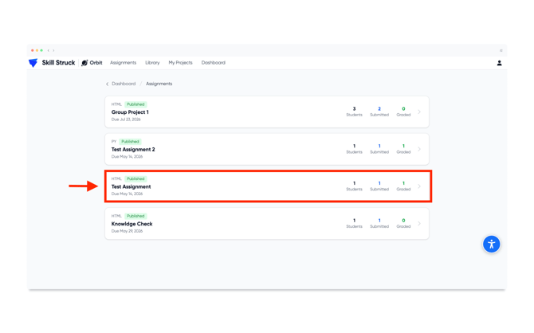
Task: Open the Assignments nav item
Action: tap(123, 63)
